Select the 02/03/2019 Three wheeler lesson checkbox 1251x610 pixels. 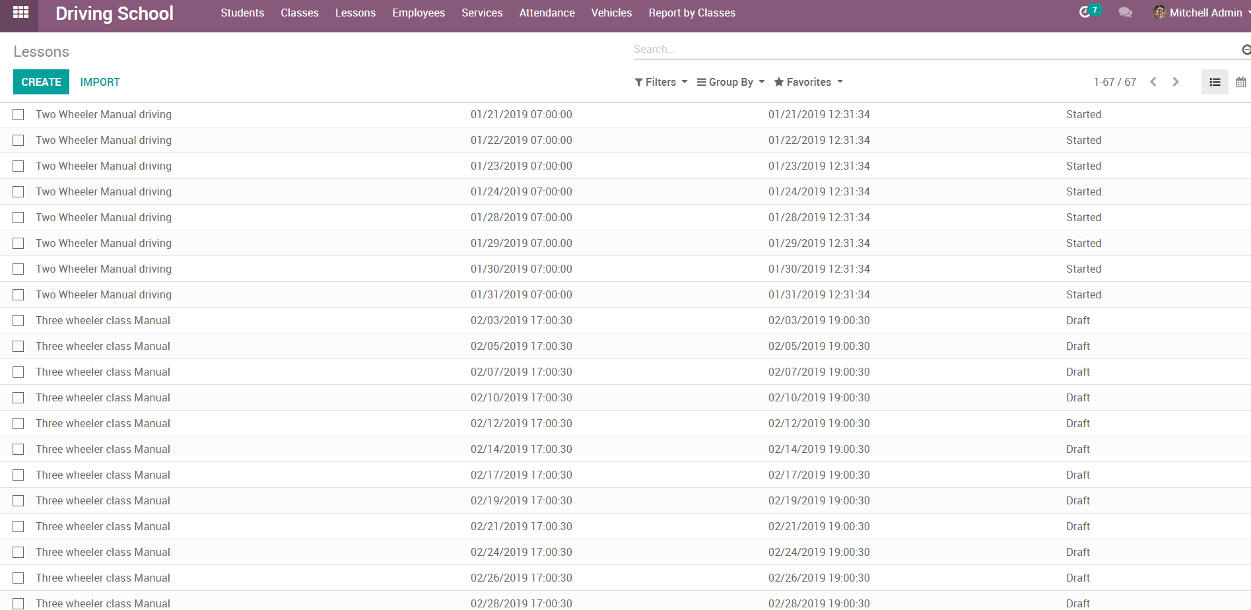(18, 321)
